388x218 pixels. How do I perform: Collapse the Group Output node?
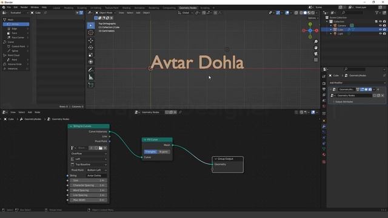216,159
